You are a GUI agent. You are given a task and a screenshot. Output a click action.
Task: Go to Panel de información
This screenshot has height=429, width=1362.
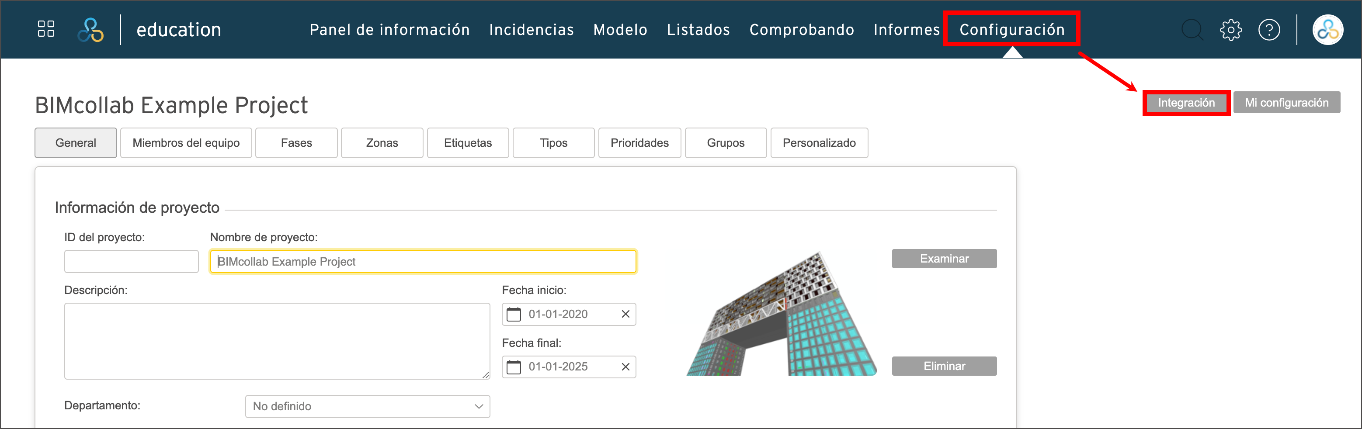click(x=389, y=30)
